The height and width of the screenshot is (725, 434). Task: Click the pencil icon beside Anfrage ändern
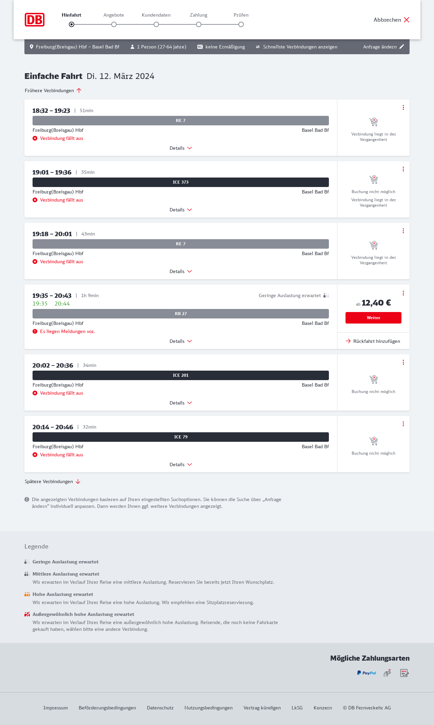pos(402,47)
